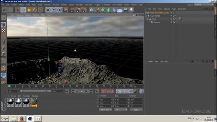The width and height of the screenshot is (217, 122).
Task: Click the Light bulb icon
Action: [x=131, y=10]
